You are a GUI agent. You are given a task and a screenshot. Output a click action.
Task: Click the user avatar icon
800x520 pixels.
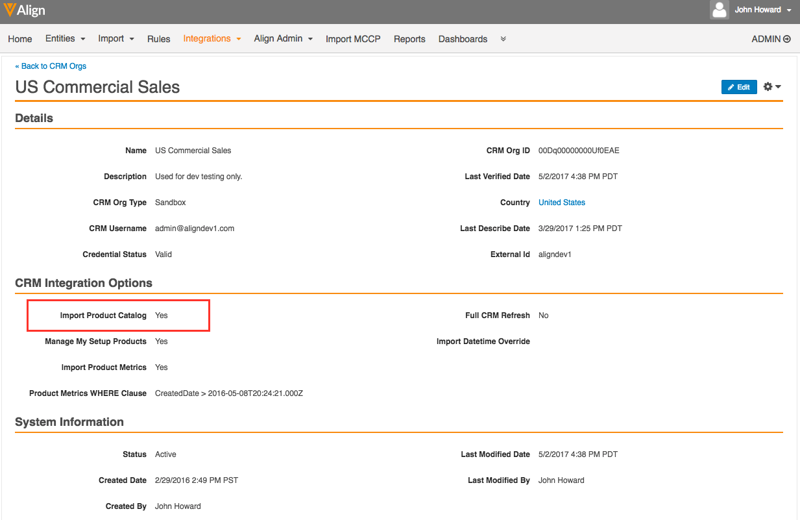pos(719,10)
